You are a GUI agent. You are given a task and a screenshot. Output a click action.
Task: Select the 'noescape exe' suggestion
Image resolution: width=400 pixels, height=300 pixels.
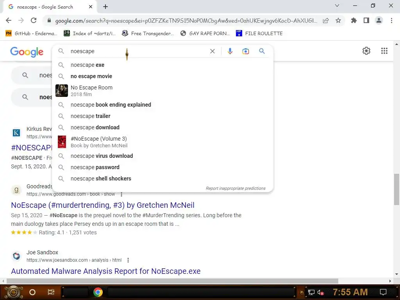[162, 65]
